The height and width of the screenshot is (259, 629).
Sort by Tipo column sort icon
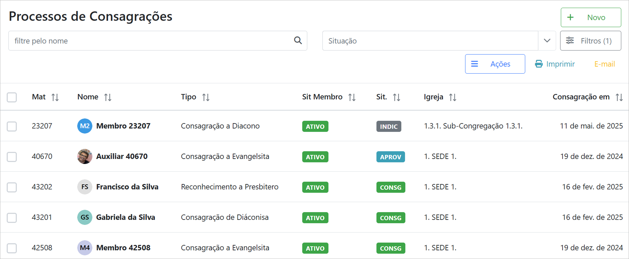coord(206,97)
